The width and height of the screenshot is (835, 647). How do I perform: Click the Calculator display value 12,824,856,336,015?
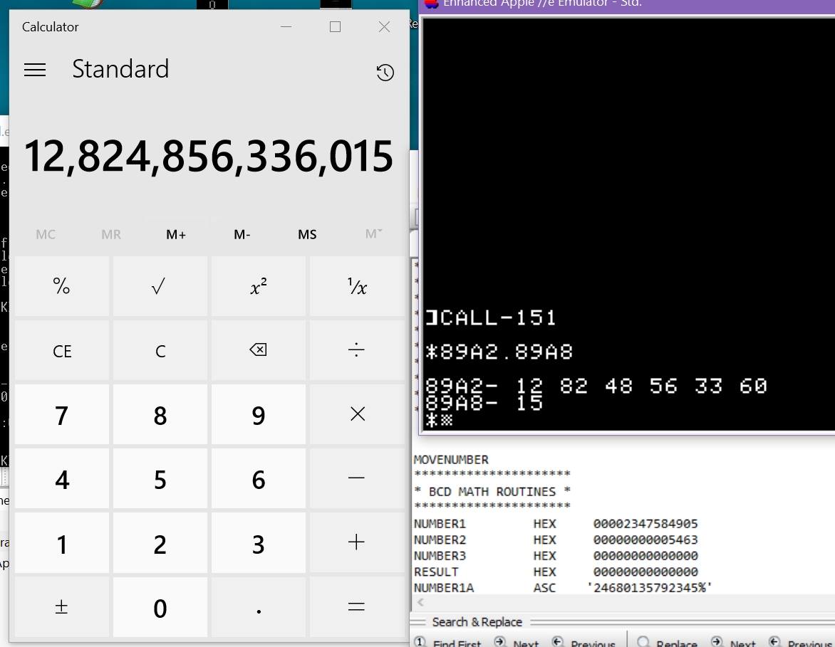click(x=209, y=156)
